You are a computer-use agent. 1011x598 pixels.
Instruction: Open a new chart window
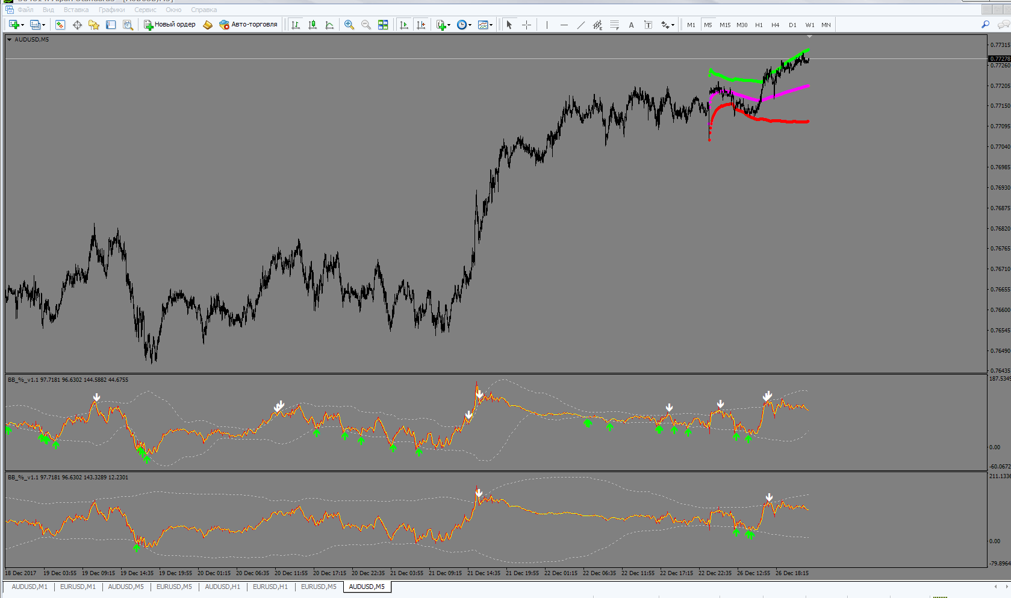tap(14, 25)
